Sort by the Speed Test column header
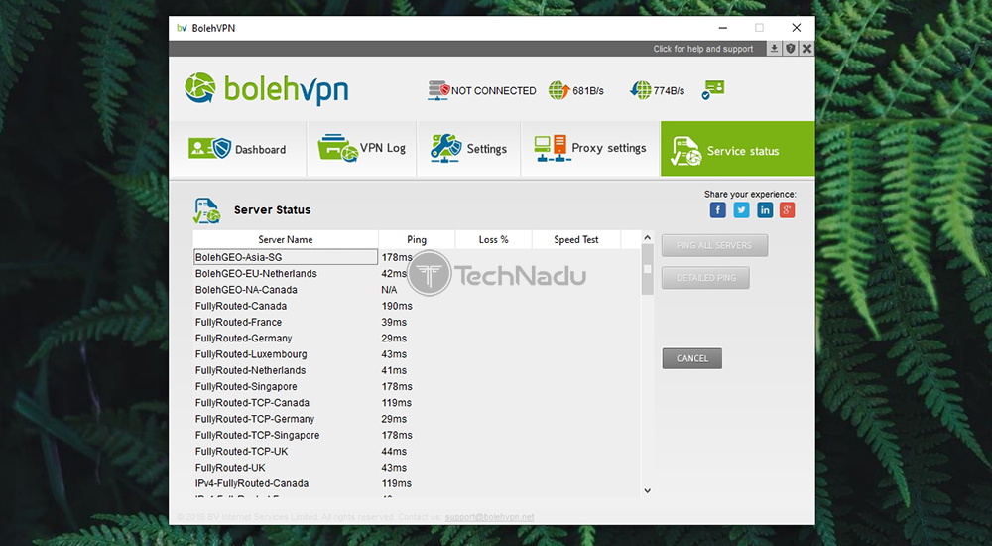This screenshot has width=992, height=546. [x=575, y=239]
